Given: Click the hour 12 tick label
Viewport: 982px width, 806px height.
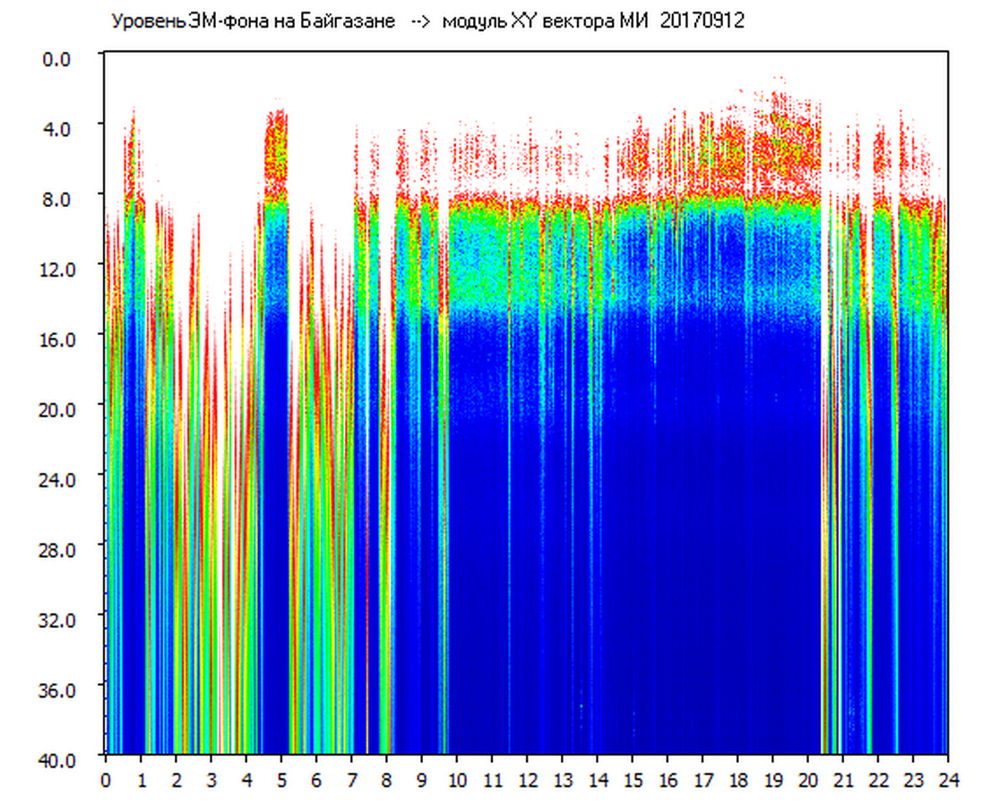Looking at the screenshot, I should click(x=527, y=780).
